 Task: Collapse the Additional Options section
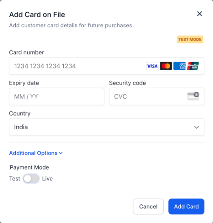click(x=36, y=153)
